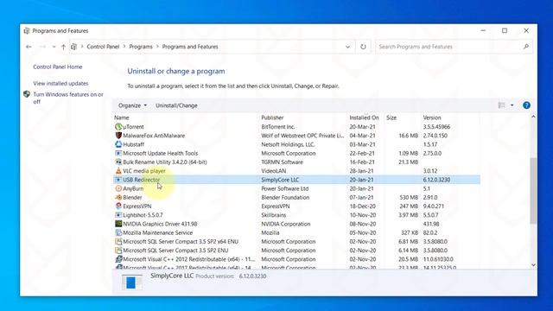Click the NVIDIA Corporation publisher cell
Image resolution: width=553 pixels, height=311 pixels.
point(286,224)
